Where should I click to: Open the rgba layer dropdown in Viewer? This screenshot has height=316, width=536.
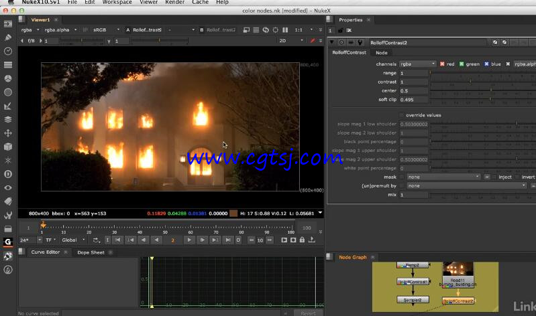[30, 30]
